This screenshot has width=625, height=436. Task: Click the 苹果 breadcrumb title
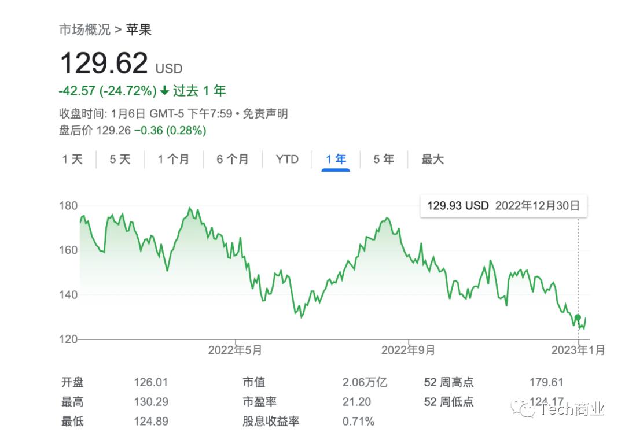pyautogui.click(x=139, y=30)
